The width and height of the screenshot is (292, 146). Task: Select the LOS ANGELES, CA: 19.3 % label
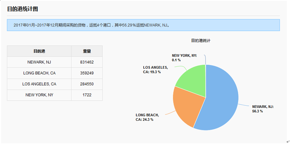155,69
